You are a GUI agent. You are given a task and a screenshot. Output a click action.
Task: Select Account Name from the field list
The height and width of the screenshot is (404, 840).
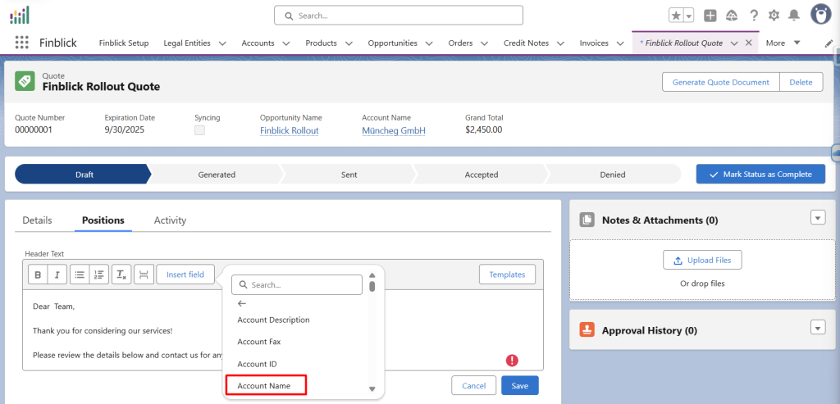click(x=265, y=385)
